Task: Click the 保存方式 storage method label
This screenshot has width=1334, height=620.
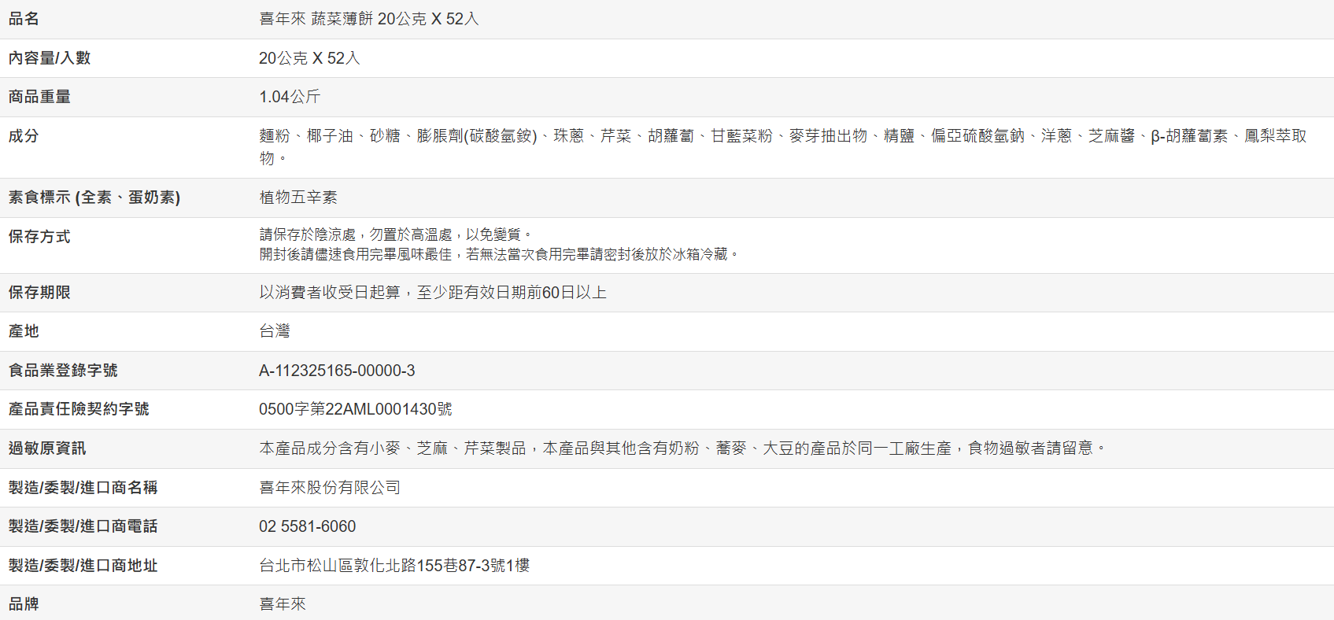Action: 39,237
